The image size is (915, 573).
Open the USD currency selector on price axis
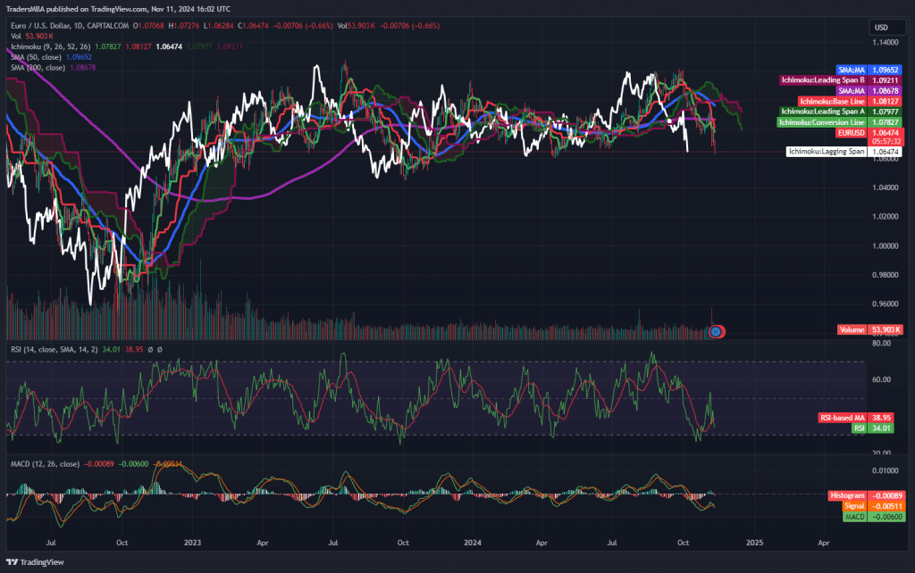880,27
